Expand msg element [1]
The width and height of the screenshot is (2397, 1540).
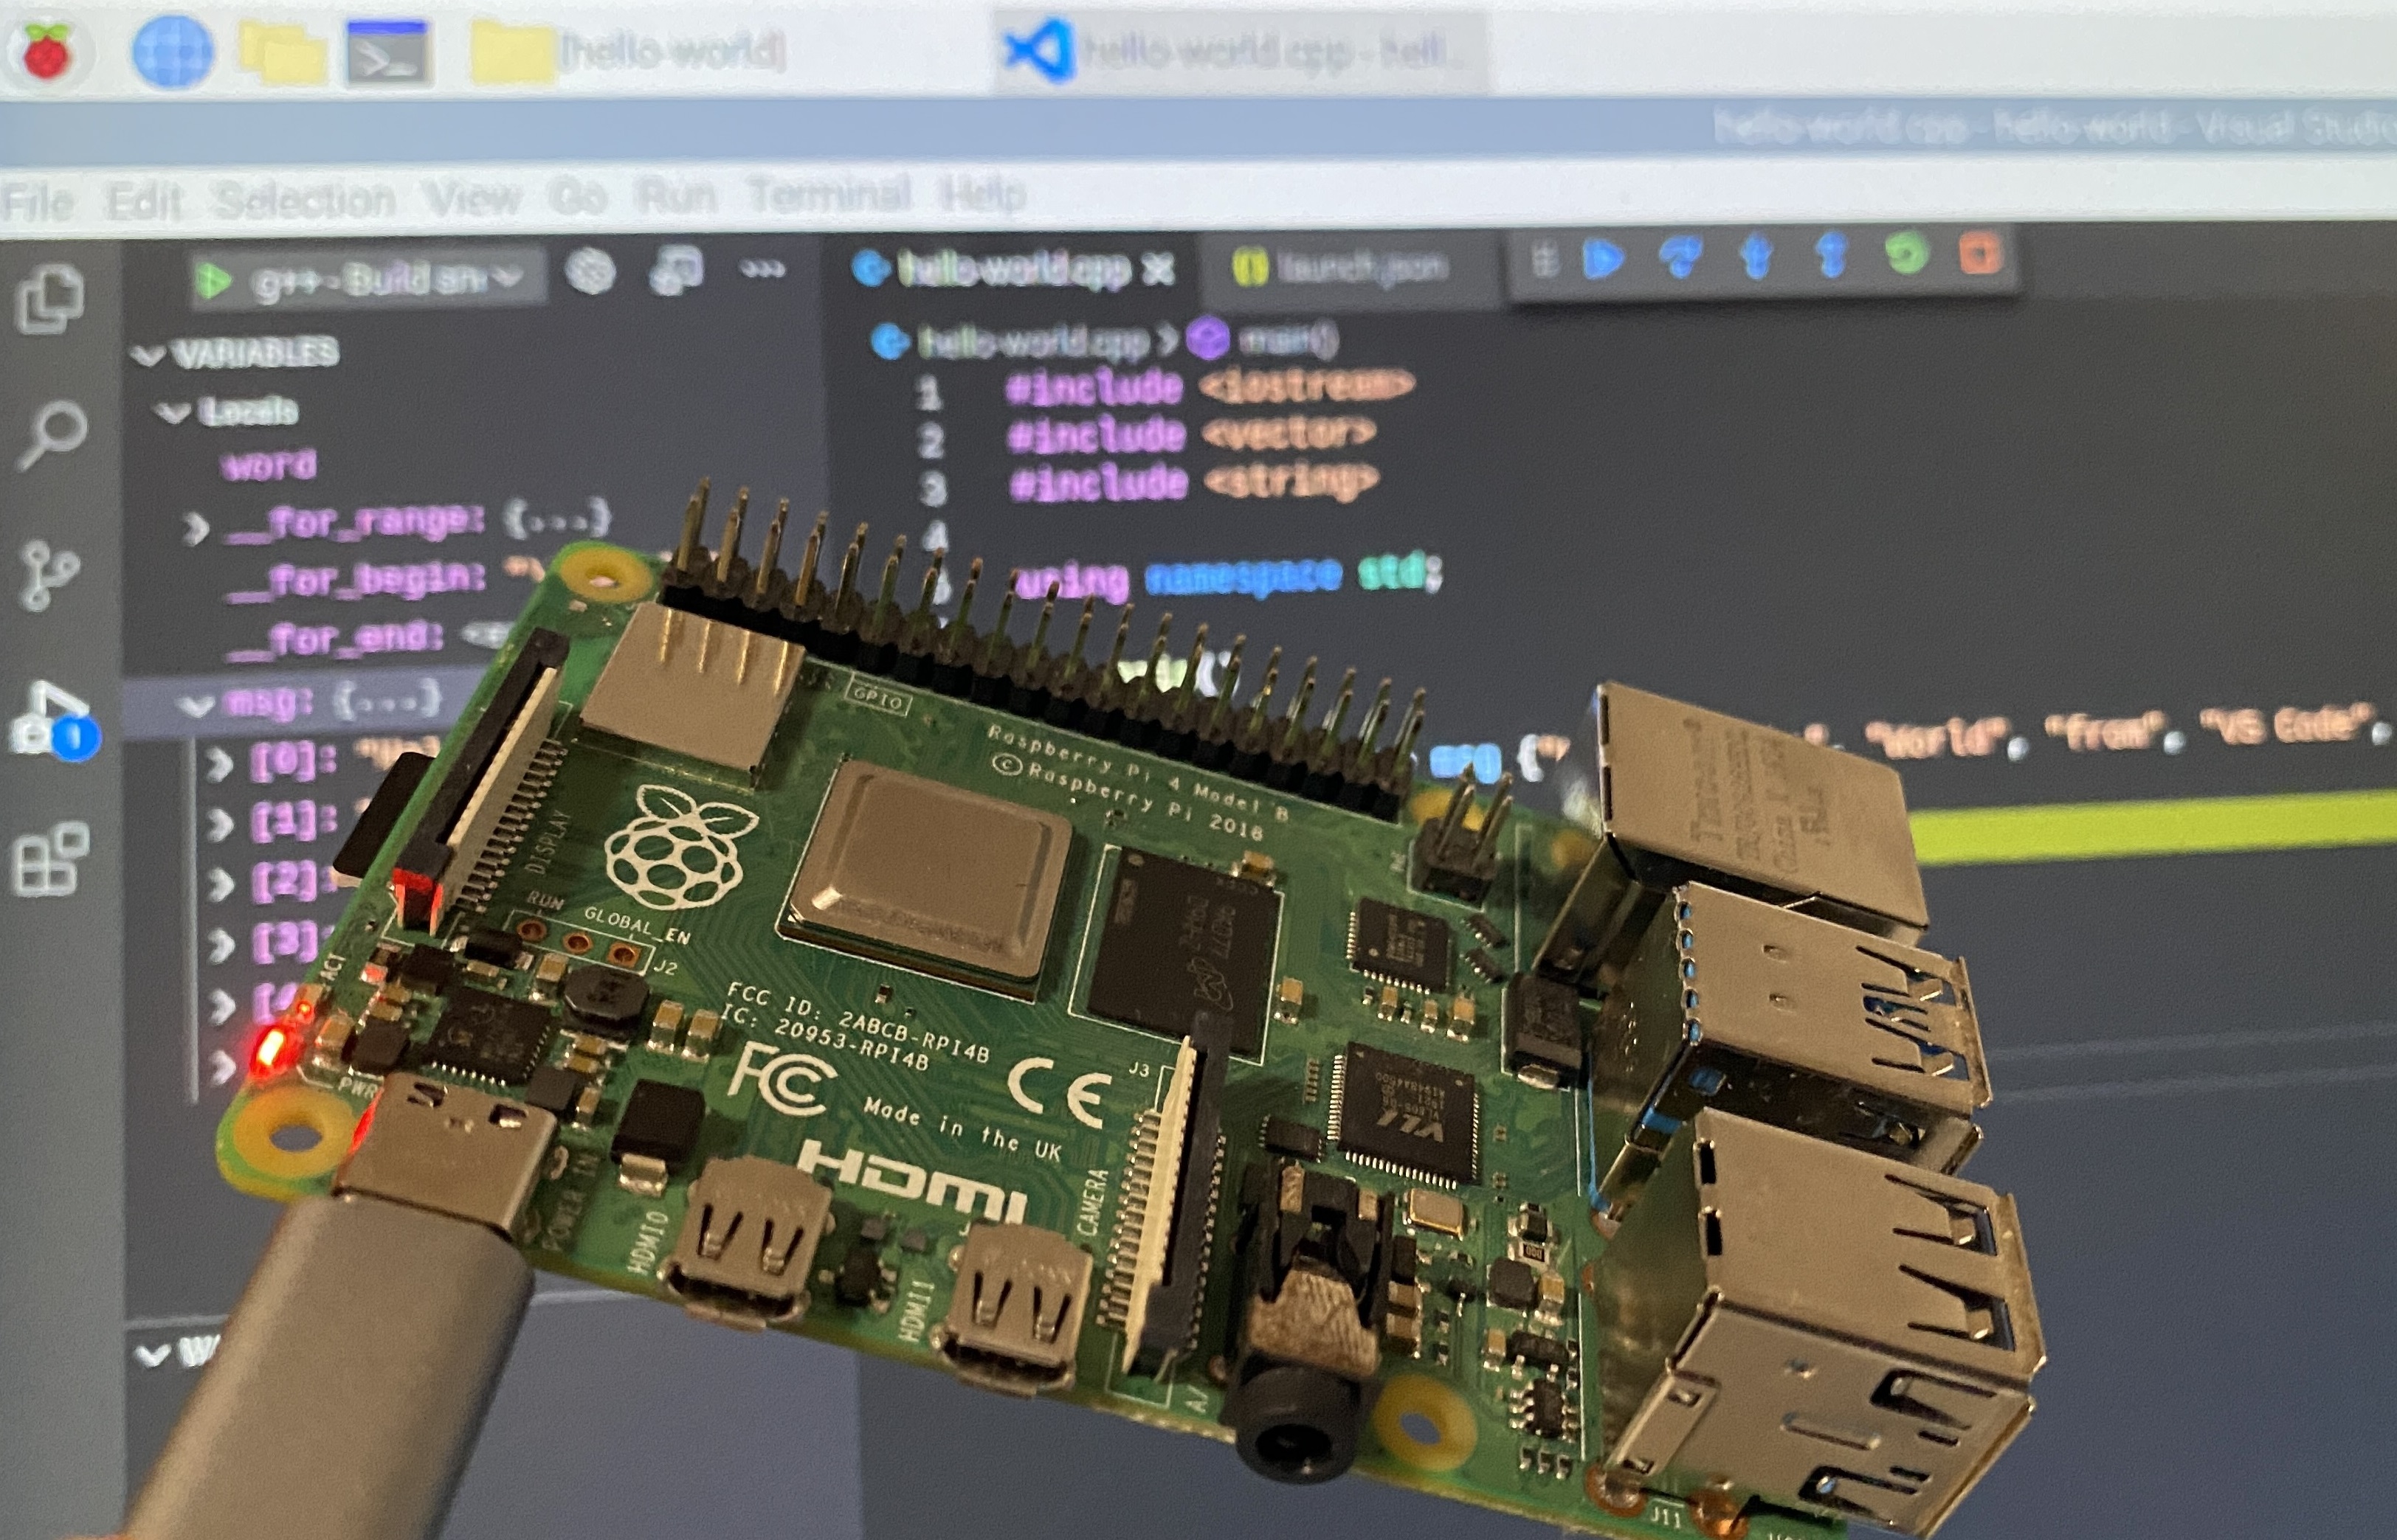coord(218,824)
